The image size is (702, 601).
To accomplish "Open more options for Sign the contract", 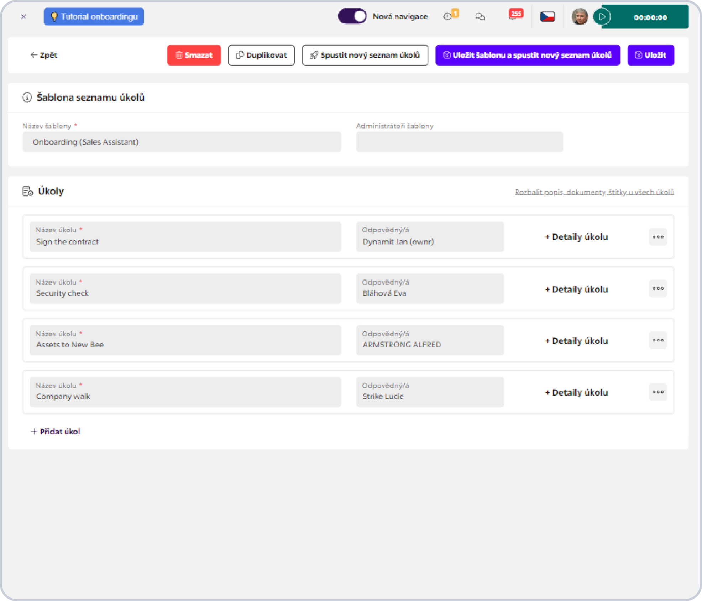I will (x=658, y=237).
